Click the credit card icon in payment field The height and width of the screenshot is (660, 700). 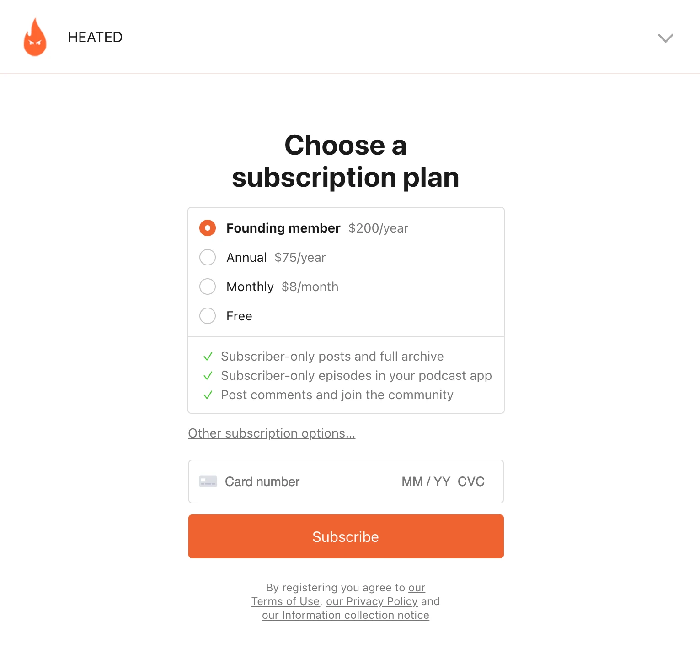(x=208, y=481)
